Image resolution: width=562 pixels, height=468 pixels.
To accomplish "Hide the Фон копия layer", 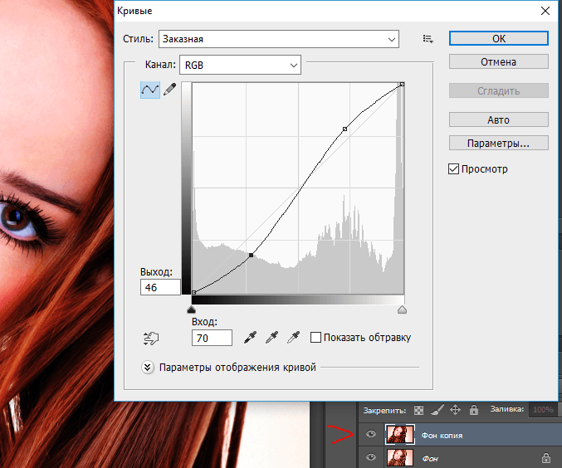I will point(371,434).
